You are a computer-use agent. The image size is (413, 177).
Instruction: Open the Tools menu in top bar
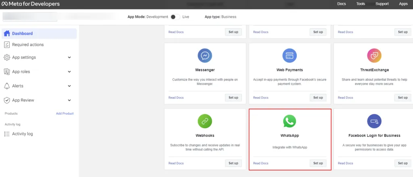361,4
